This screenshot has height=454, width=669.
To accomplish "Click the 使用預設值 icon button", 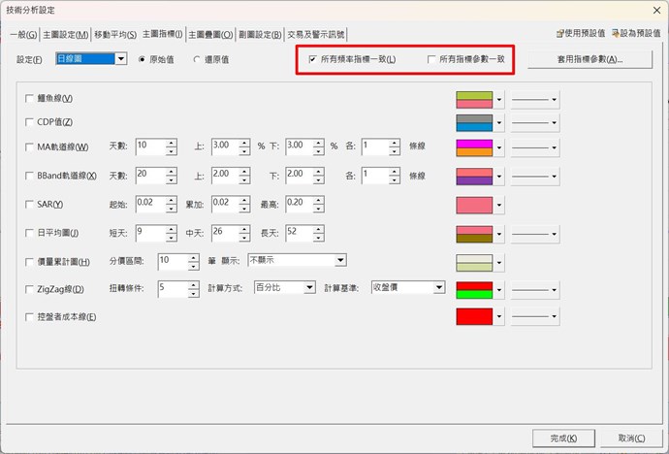I will click(x=580, y=34).
